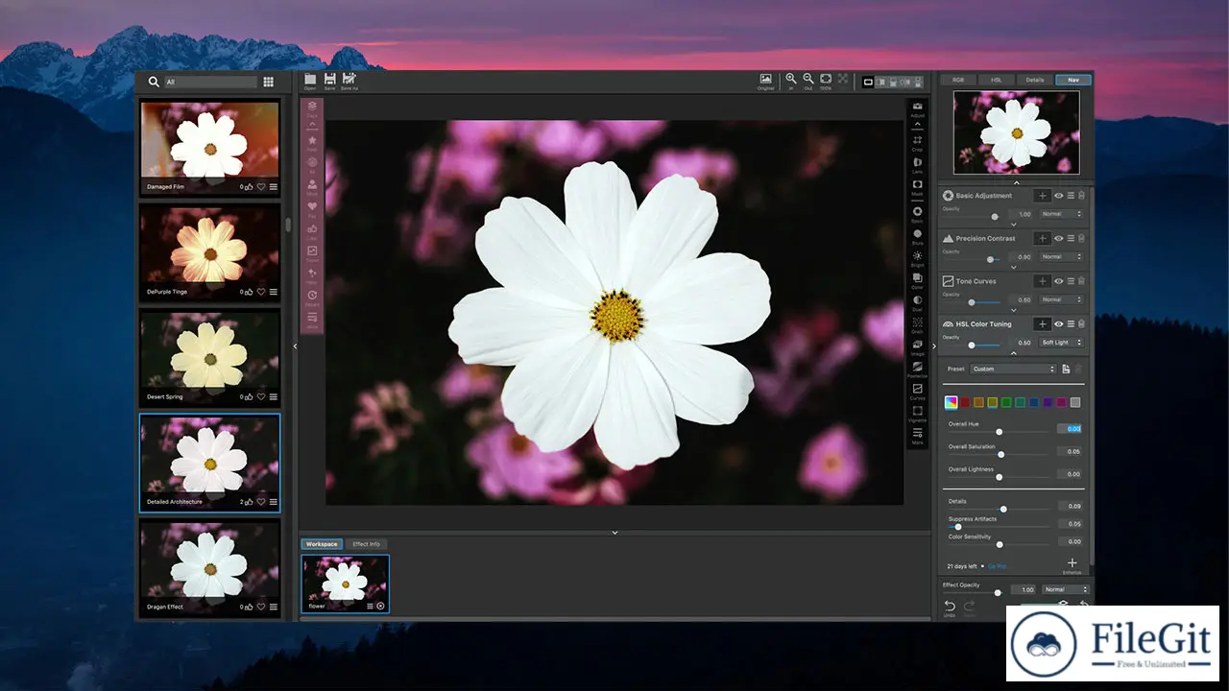Click plus button on Tone Curves

(1042, 281)
